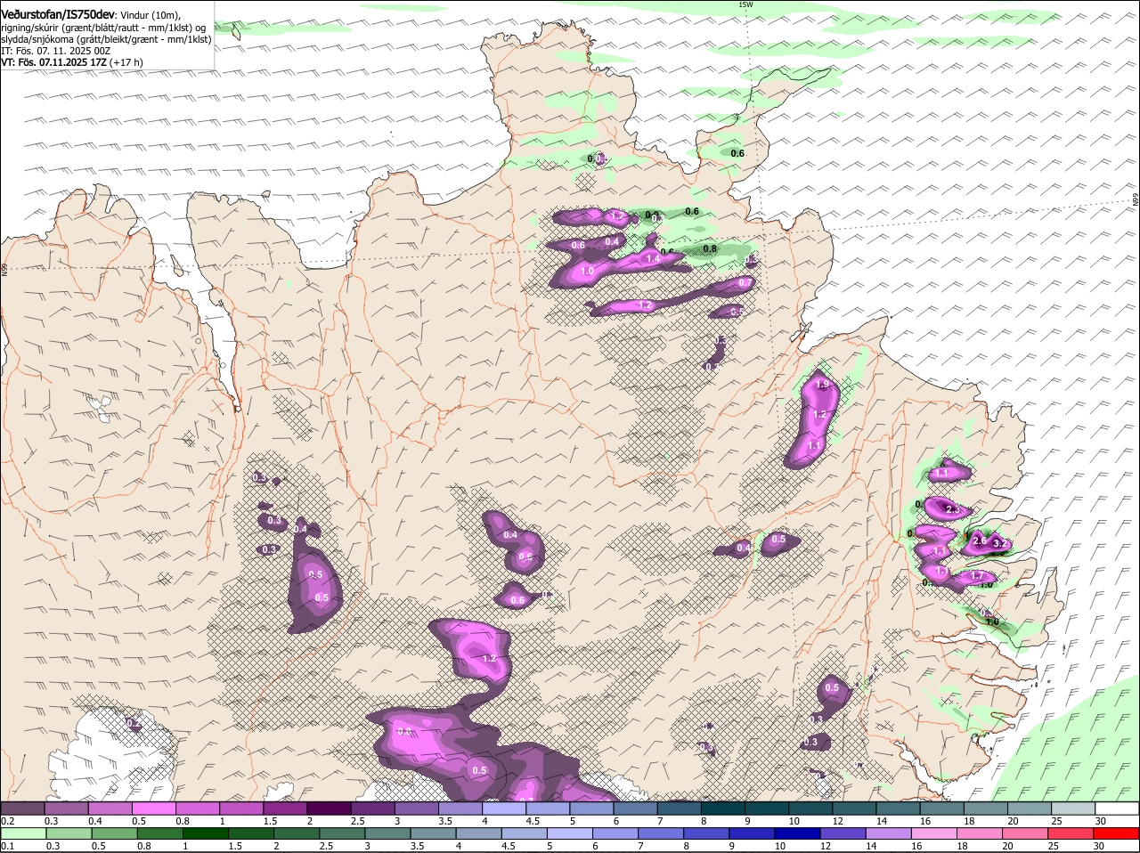
Task: Pick the bright pink swatch between 0.5 and 0.8, upper scale
Action: click(x=153, y=808)
